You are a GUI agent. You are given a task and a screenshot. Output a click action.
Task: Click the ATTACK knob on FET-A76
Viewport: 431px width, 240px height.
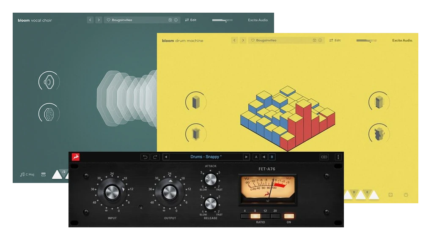point(211,180)
